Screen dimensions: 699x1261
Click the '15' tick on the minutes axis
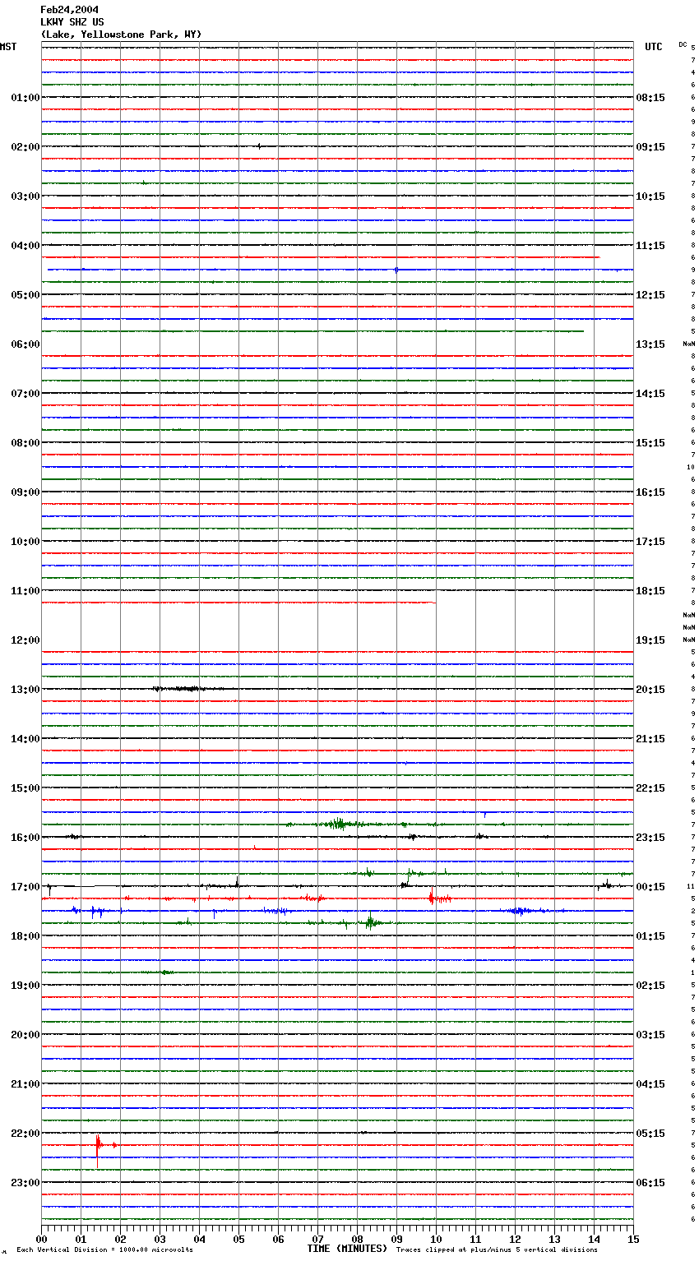pos(632,1239)
